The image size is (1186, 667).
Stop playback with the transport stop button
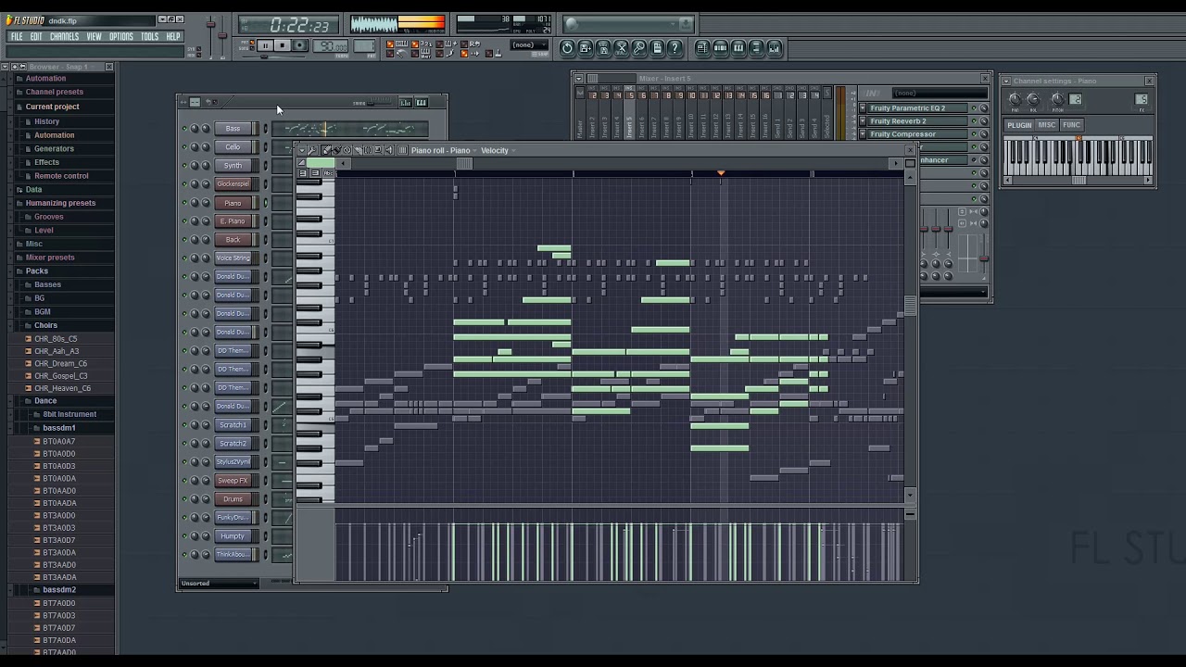[282, 45]
